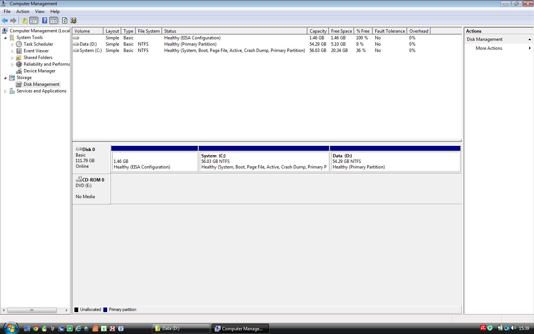Screen dimensions: 534x334
Task: Select the Device Manager tree icon
Action: (x=19, y=71)
